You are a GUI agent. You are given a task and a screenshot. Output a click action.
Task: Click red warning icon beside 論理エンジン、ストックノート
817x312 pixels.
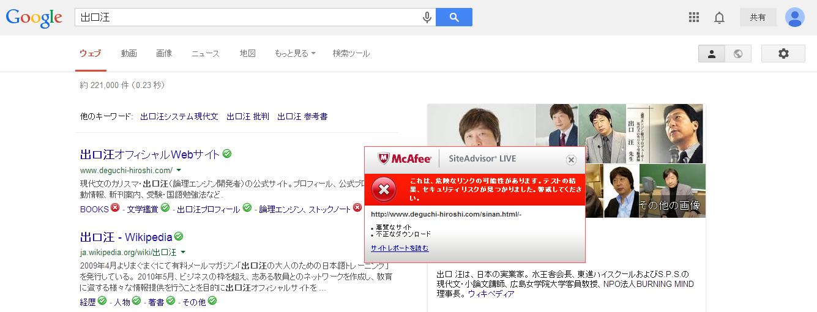(x=357, y=209)
